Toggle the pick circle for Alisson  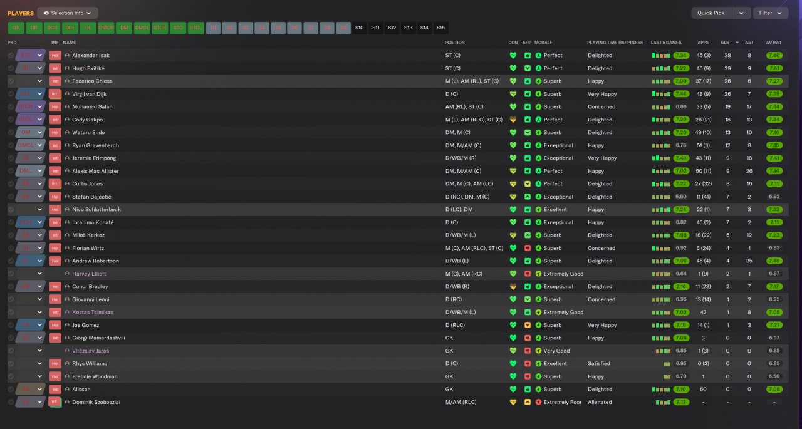tap(11, 390)
